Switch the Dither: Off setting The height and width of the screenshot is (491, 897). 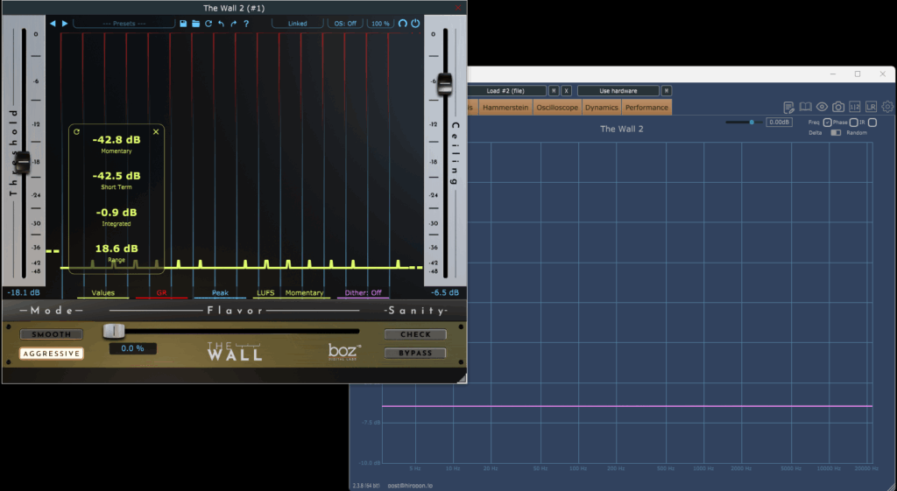(x=363, y=292)
